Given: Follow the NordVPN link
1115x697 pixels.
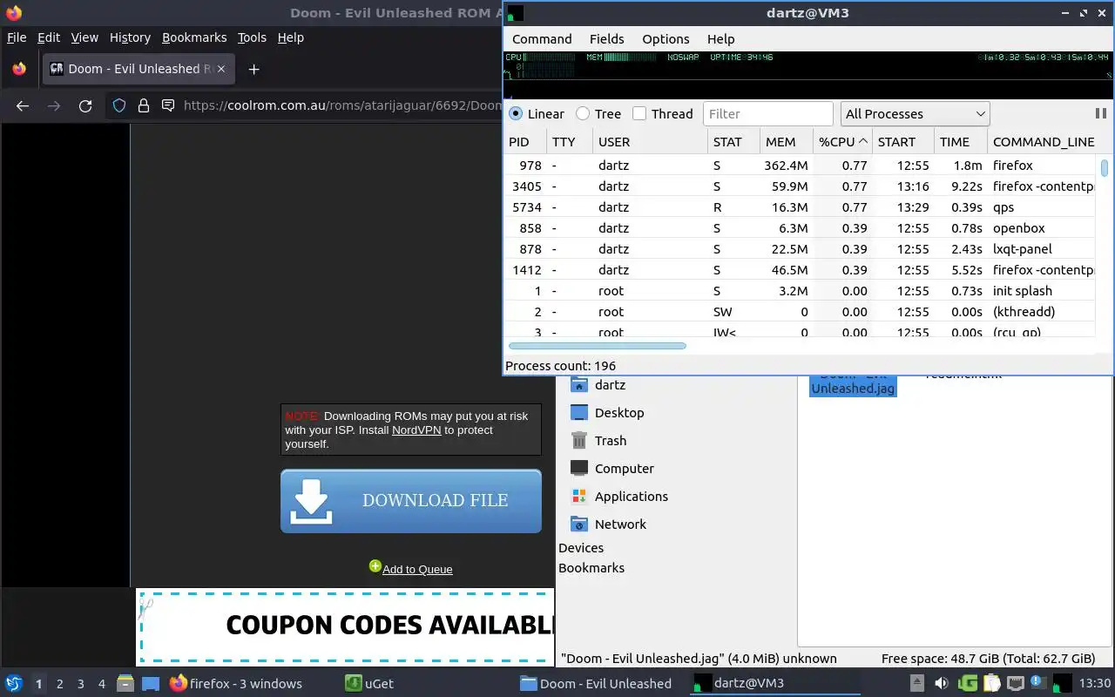Looking at the screenshot, I should pyautogui.click(x=416, y=430).
